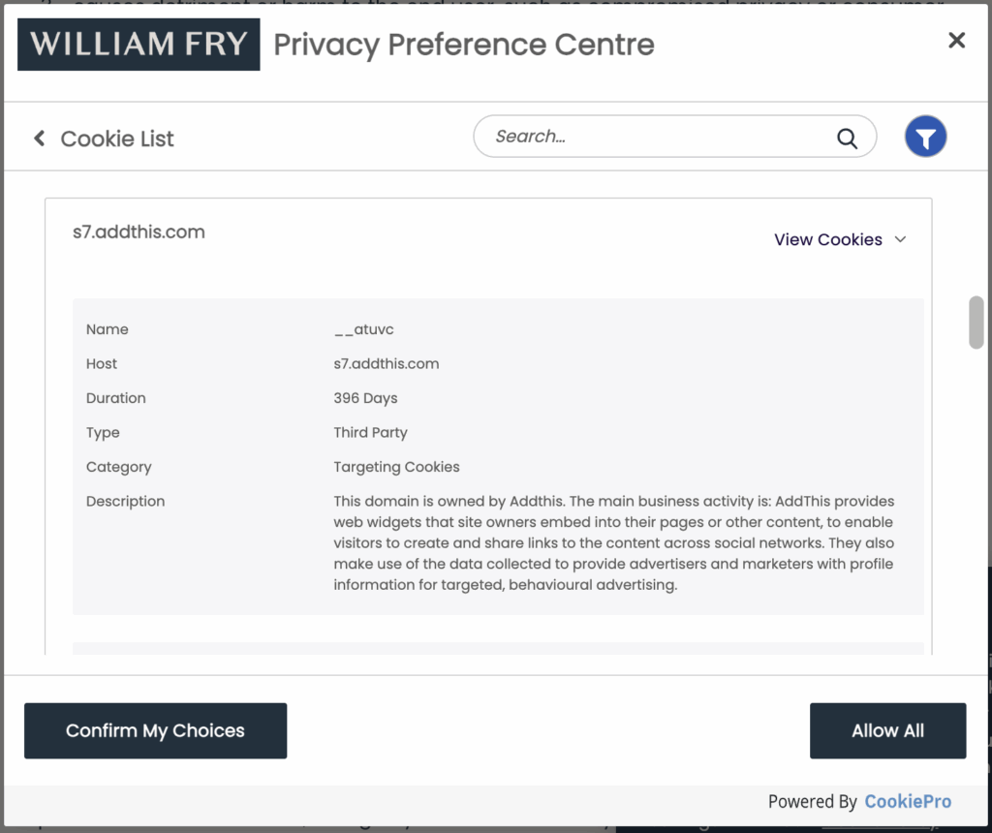Click the __atuvc cookie name value
Screen dimensions: 992x833
(x=363, y=329)
